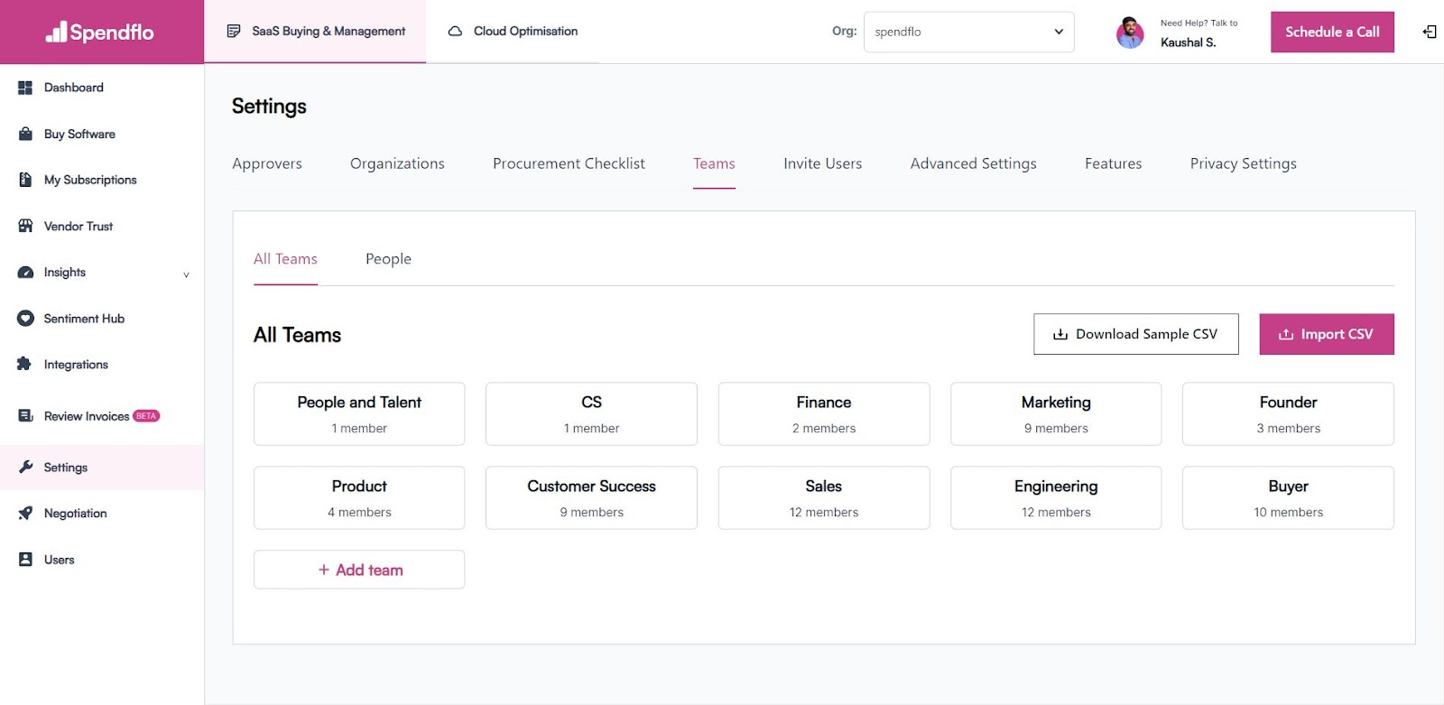Open the Organizations settings tab
The width and height of the screenshot is (1444, 705).
tap(397, 163)
